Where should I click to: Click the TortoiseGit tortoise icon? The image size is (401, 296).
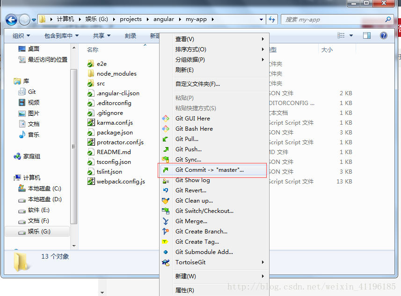(x=166, y=262)
